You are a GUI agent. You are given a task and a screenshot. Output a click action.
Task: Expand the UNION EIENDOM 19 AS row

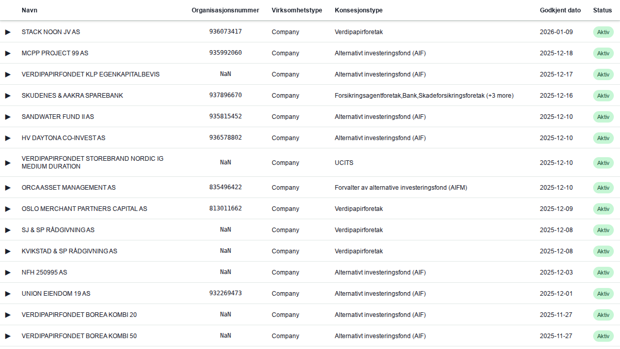click(x=8, y=294)
